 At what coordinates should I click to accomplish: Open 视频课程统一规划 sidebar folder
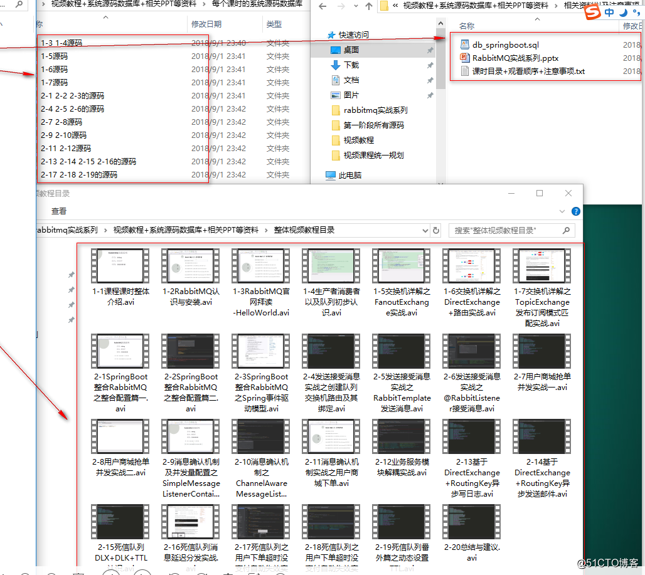point(373,156)
